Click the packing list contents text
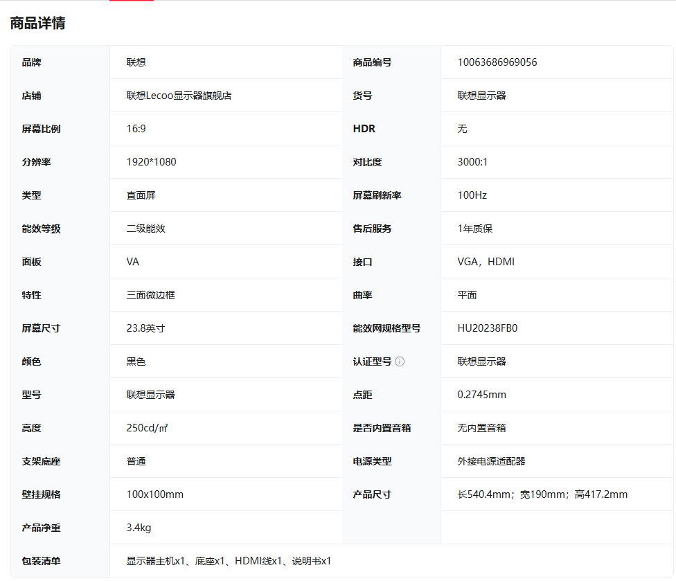Screen dimensions: 676x581 click(229, 561)
